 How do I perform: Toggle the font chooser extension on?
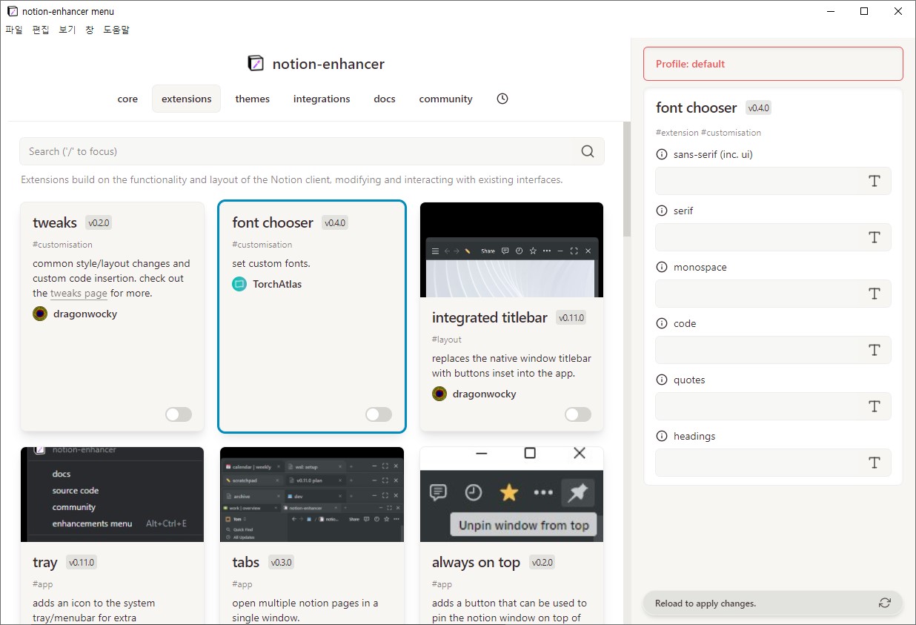379,414
